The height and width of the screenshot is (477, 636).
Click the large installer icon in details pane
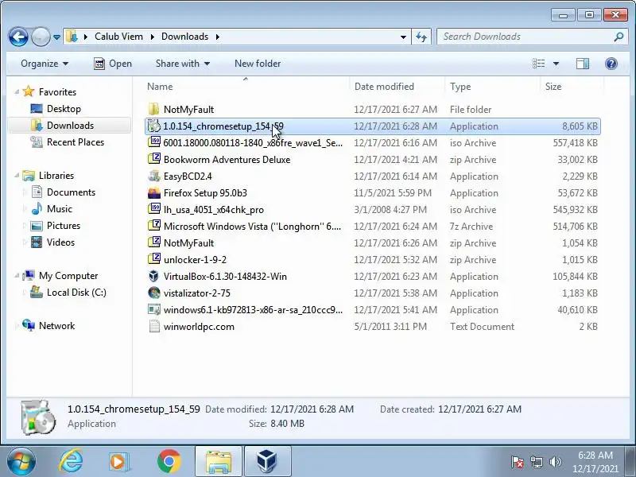coord(37,417)
